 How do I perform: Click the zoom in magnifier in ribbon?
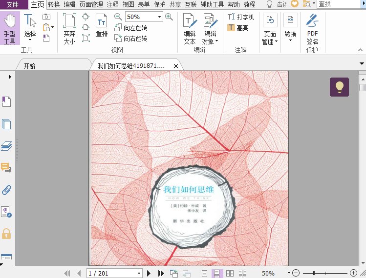[x=169, y=17]
